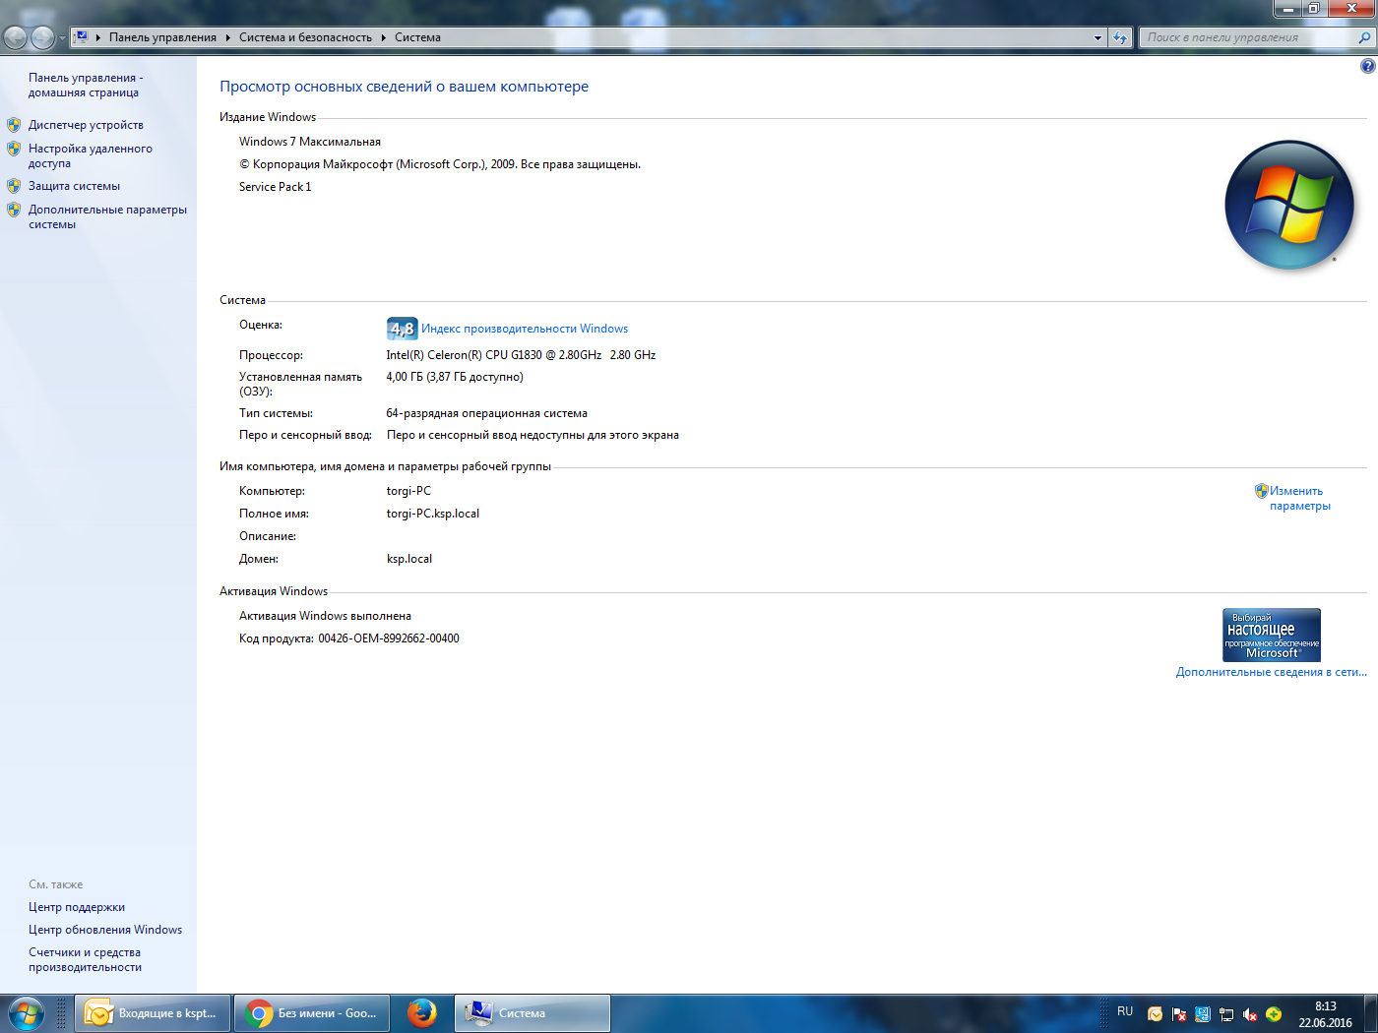Open the Firefox taskbar icon

(422, 1013)
